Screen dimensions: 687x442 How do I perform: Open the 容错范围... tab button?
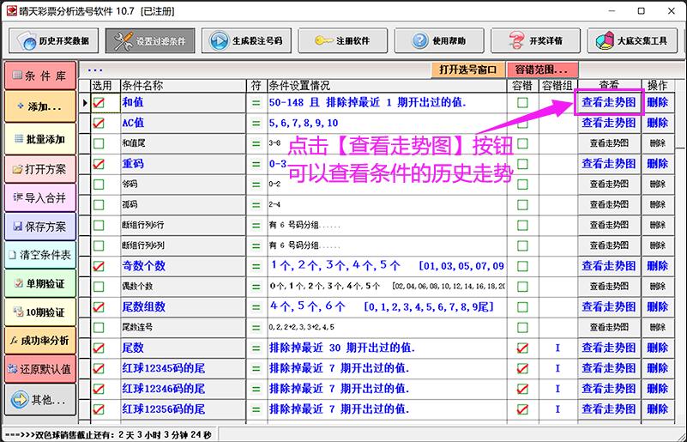click(x=541, y=70)
